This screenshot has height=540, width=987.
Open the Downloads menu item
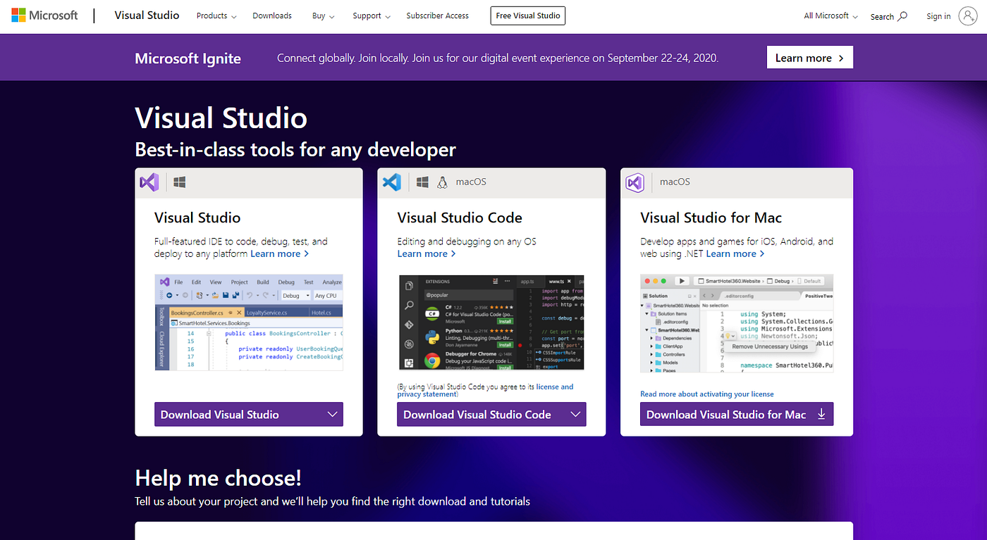pyautogui.click(x=272, y=15)
